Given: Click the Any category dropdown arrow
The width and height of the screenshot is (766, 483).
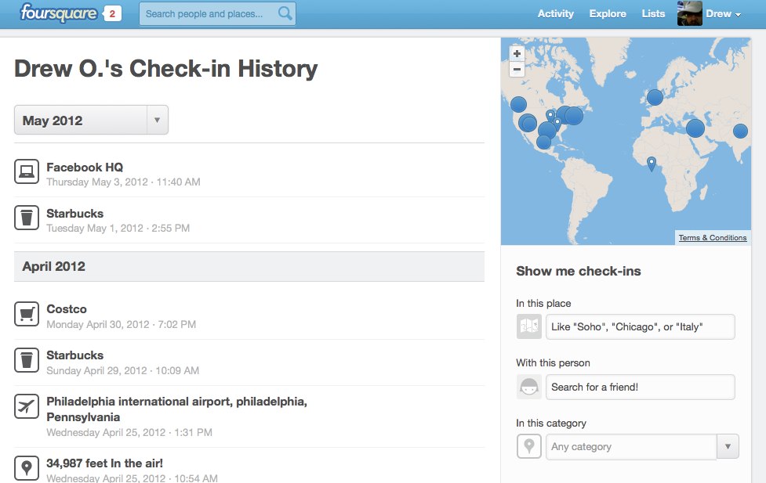Looking at the screenshot, I should [x=728, y=446].
